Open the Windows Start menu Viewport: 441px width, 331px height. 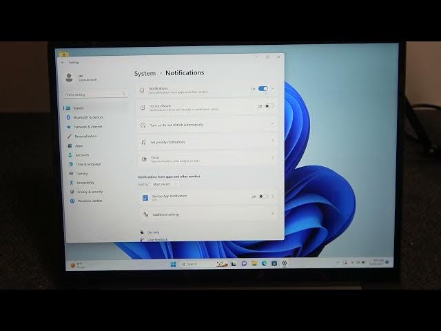click(173, 264)
